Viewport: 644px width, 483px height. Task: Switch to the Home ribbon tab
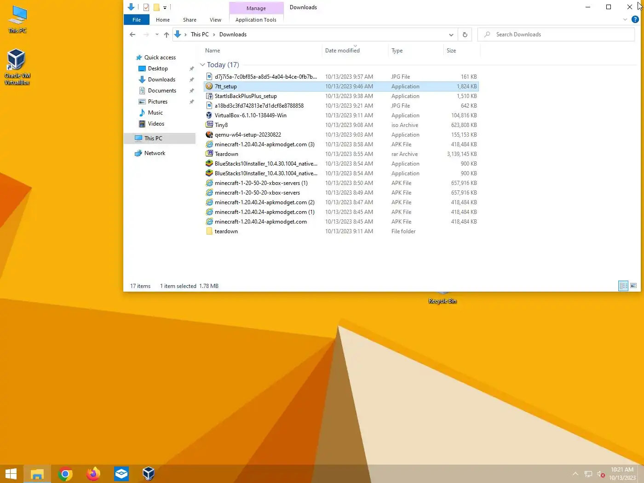coord(163,20)
